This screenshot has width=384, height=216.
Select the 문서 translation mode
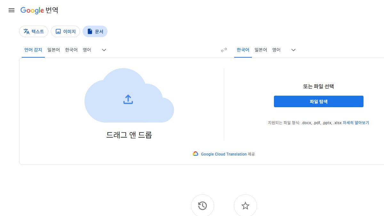95,31
